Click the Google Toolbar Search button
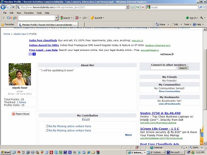 click(x=65, y=18)
